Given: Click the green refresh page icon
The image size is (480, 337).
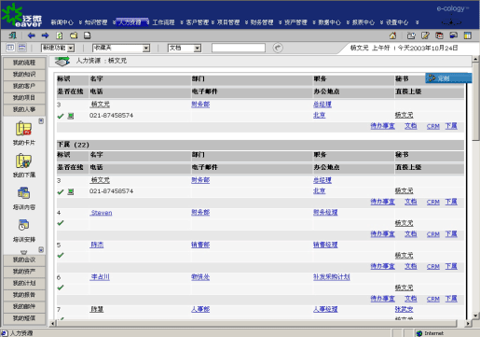Looking at the screenshot, I should click(60, 35).
